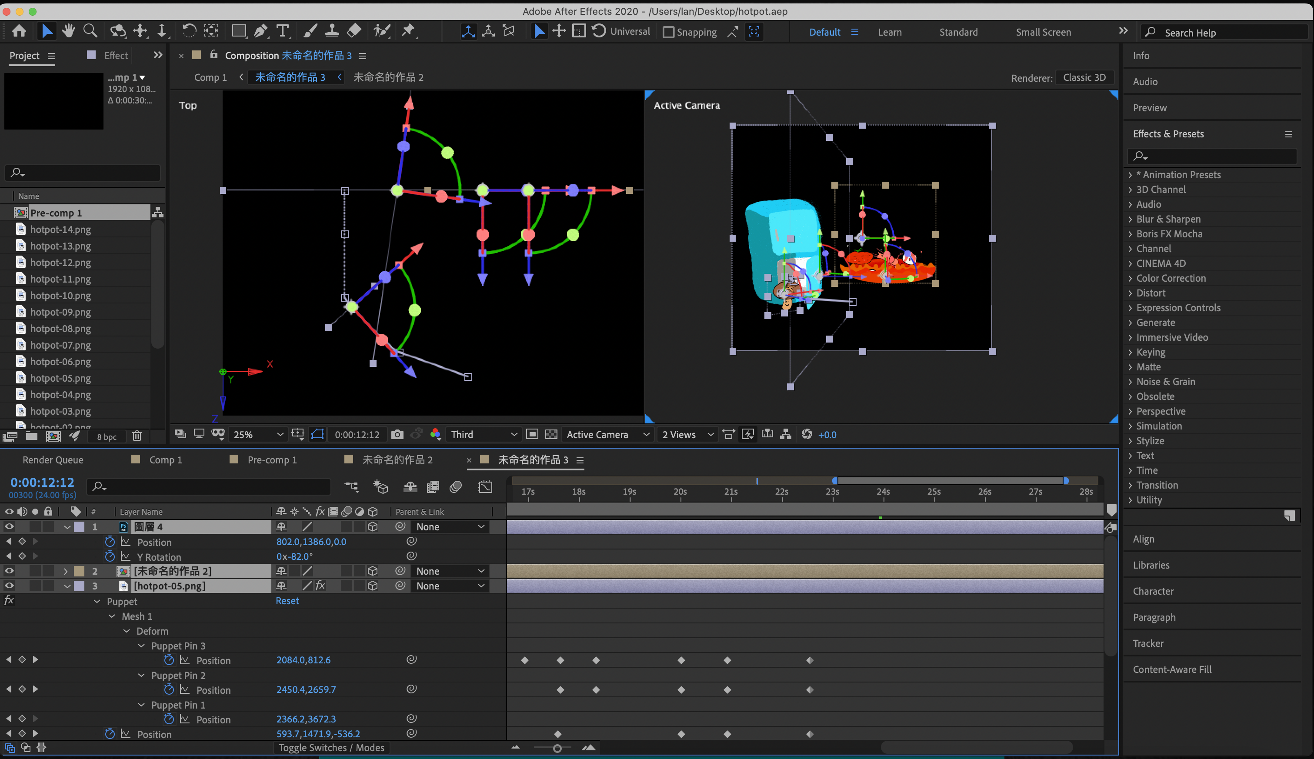
Task: Enable the Snapping checkbox
Action: [x=668, y=32]
